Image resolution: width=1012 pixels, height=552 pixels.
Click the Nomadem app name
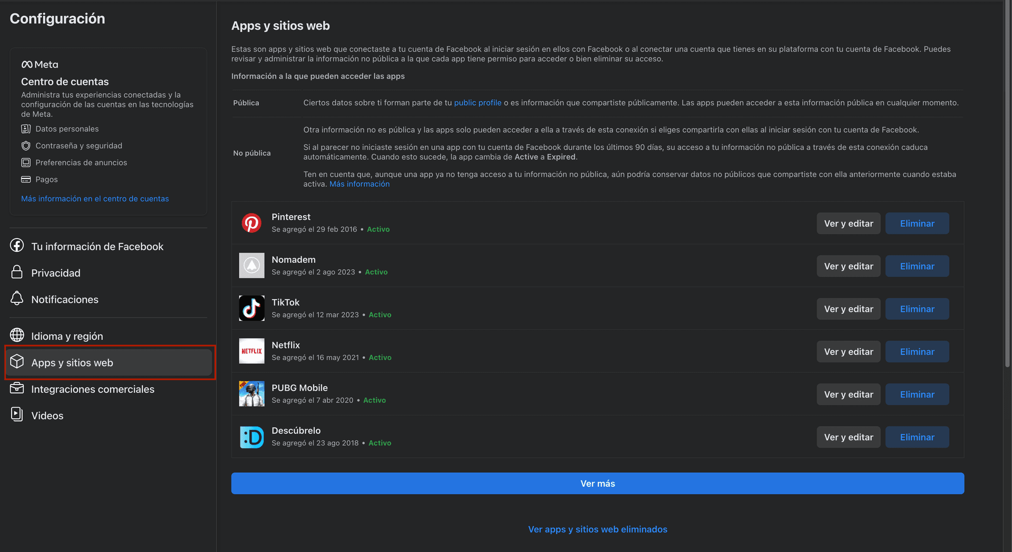(294, 260)
